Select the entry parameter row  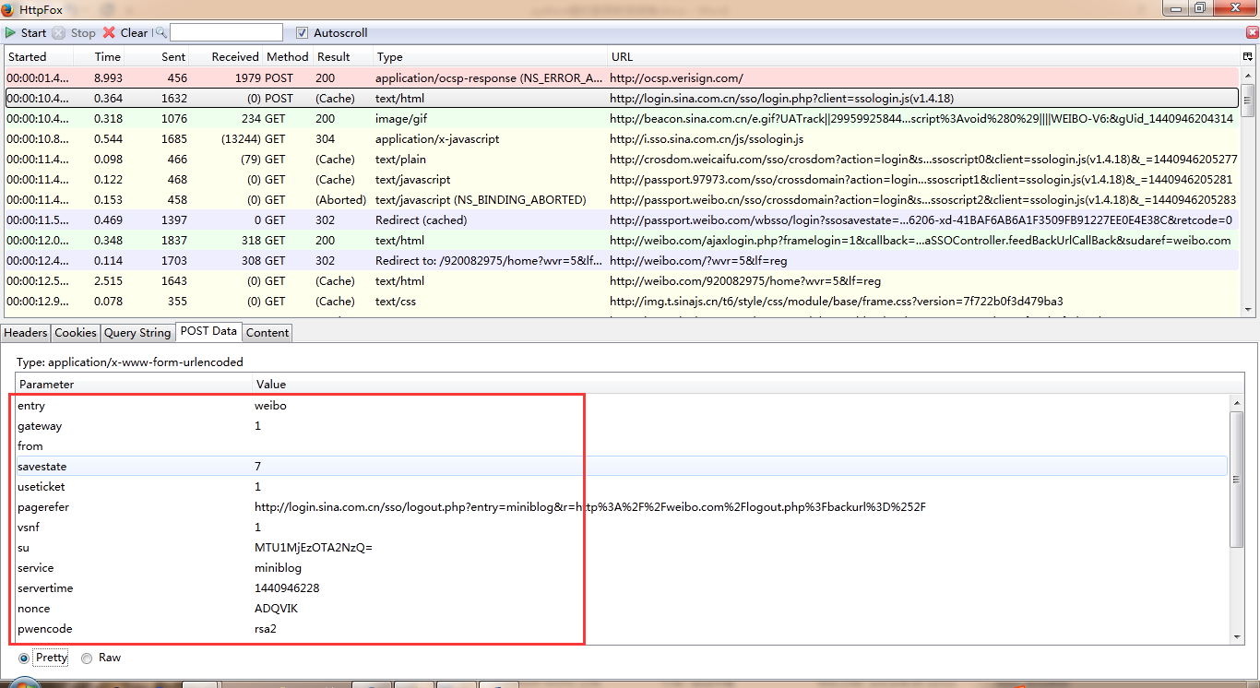[x=622, y=405]
